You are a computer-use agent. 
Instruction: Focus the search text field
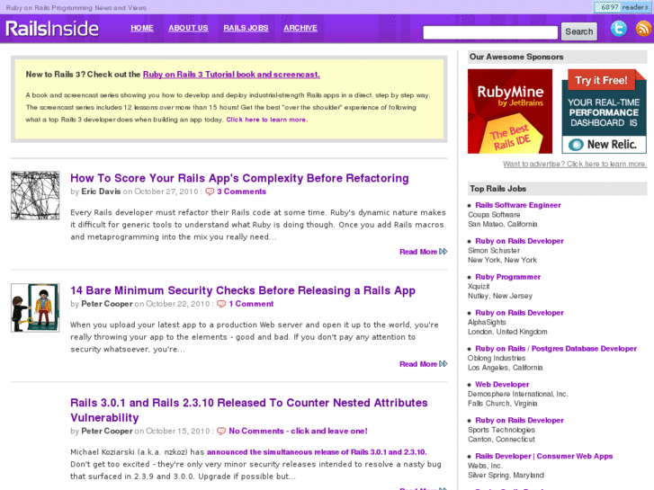(490, 32)
